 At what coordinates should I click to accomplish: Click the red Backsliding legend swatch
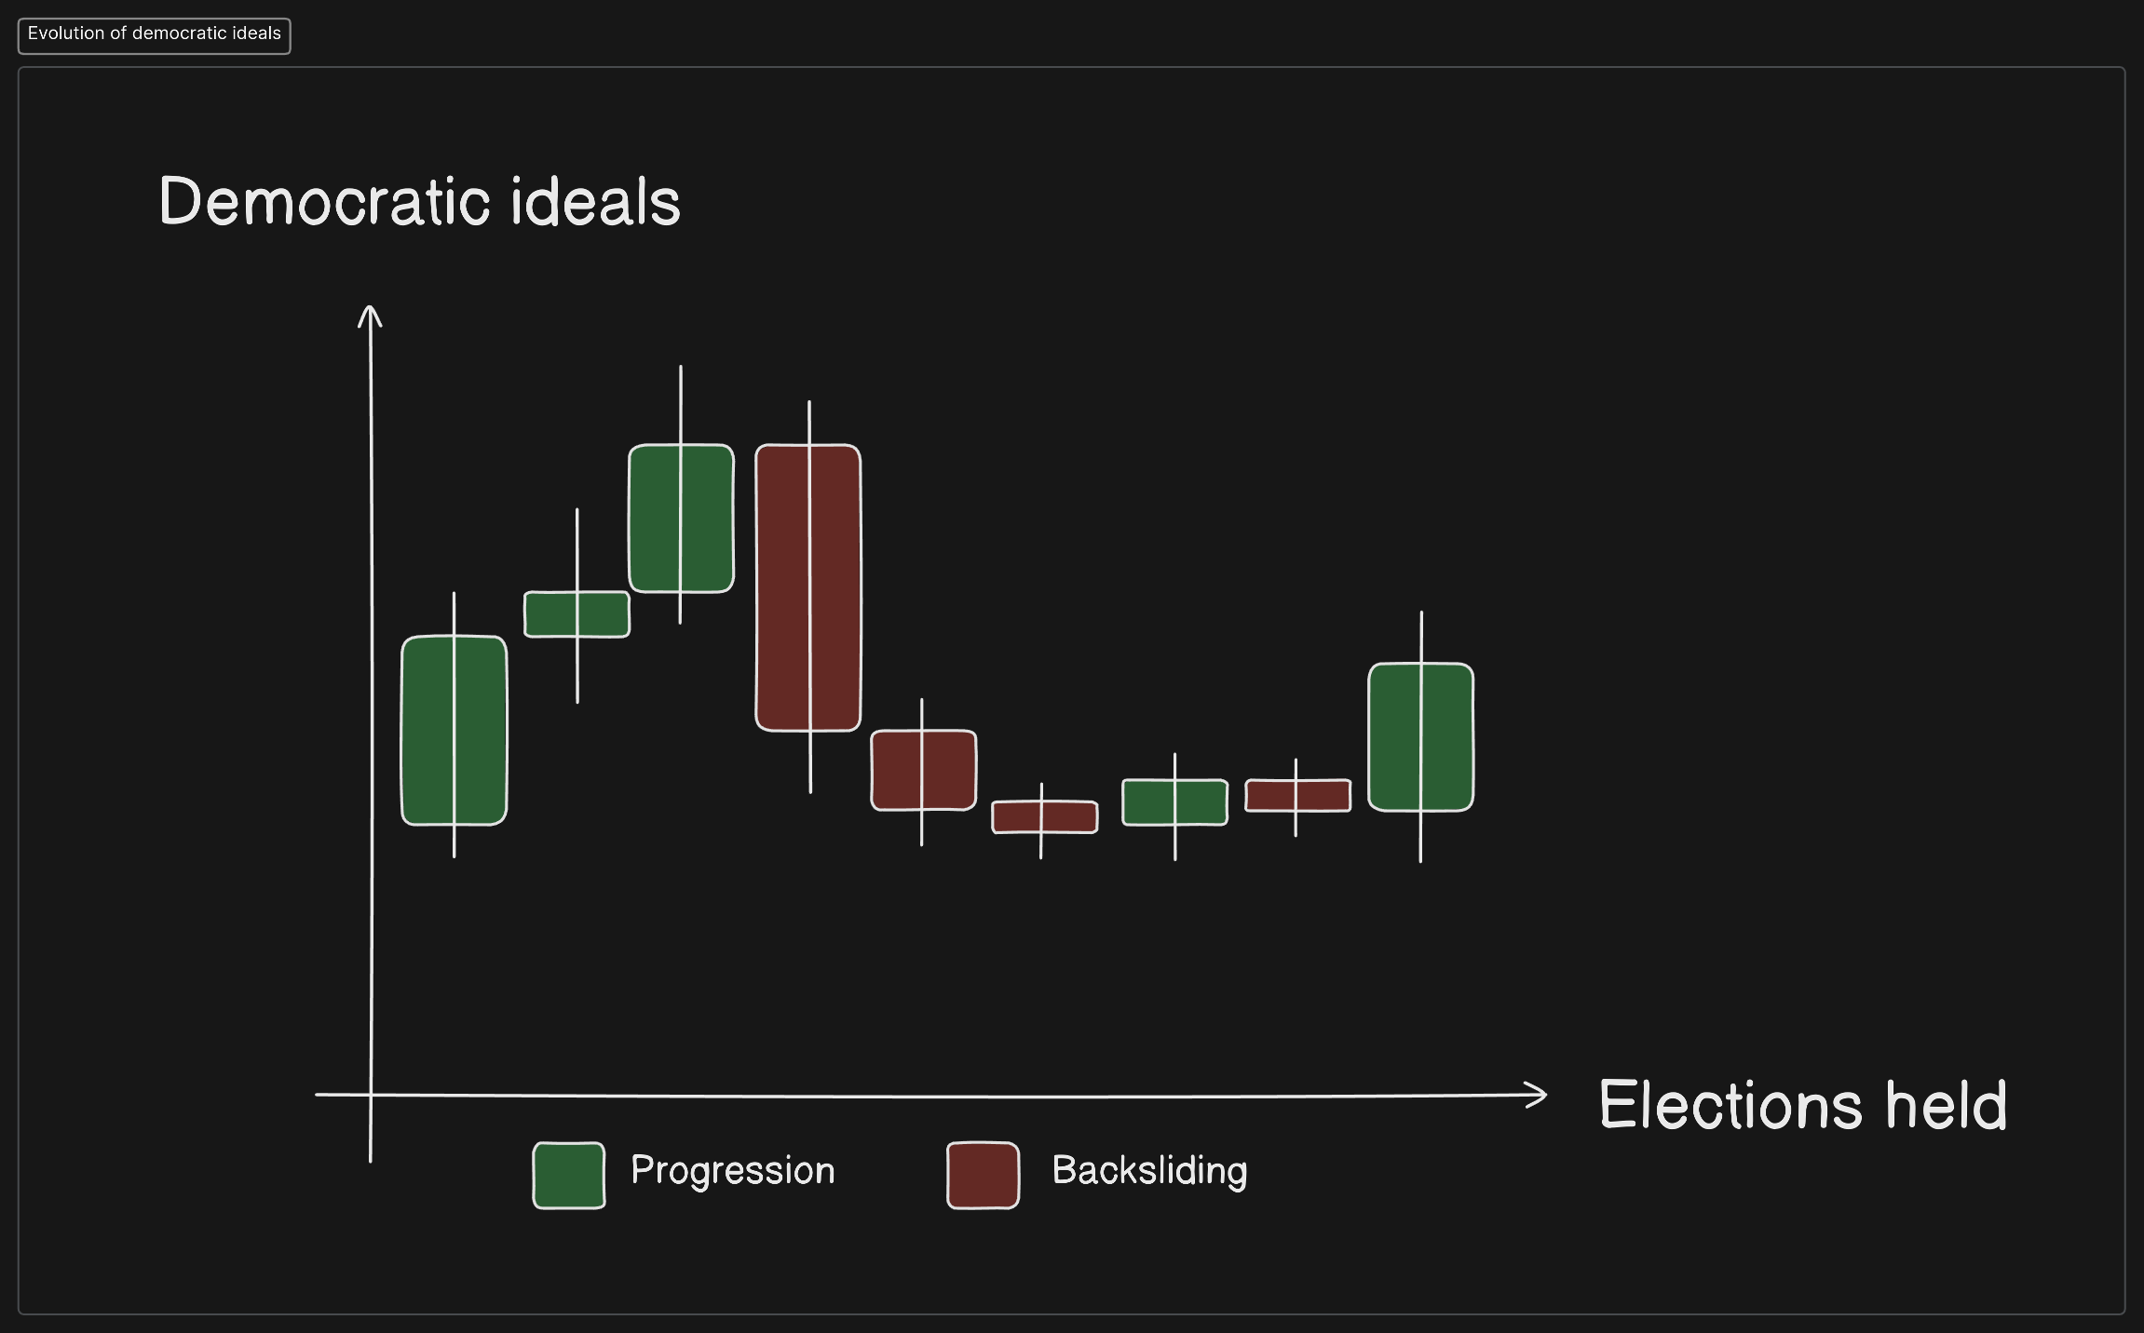click(x=983, y=1175)
